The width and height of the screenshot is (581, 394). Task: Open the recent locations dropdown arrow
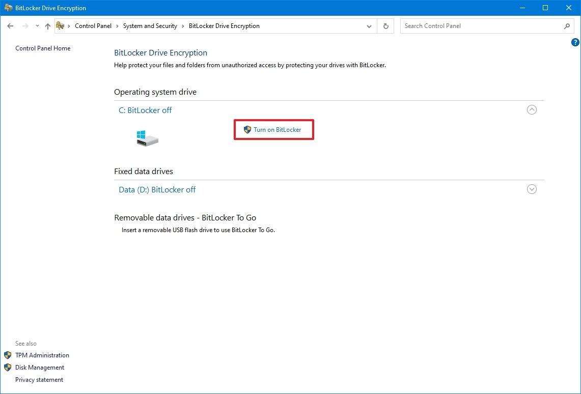(x=37, y=26)
